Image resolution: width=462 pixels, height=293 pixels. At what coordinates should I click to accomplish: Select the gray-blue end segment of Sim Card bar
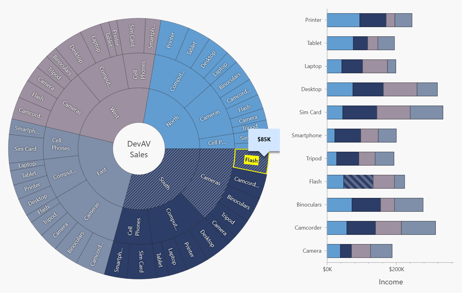pyautogui.click(x=427, y=112)
